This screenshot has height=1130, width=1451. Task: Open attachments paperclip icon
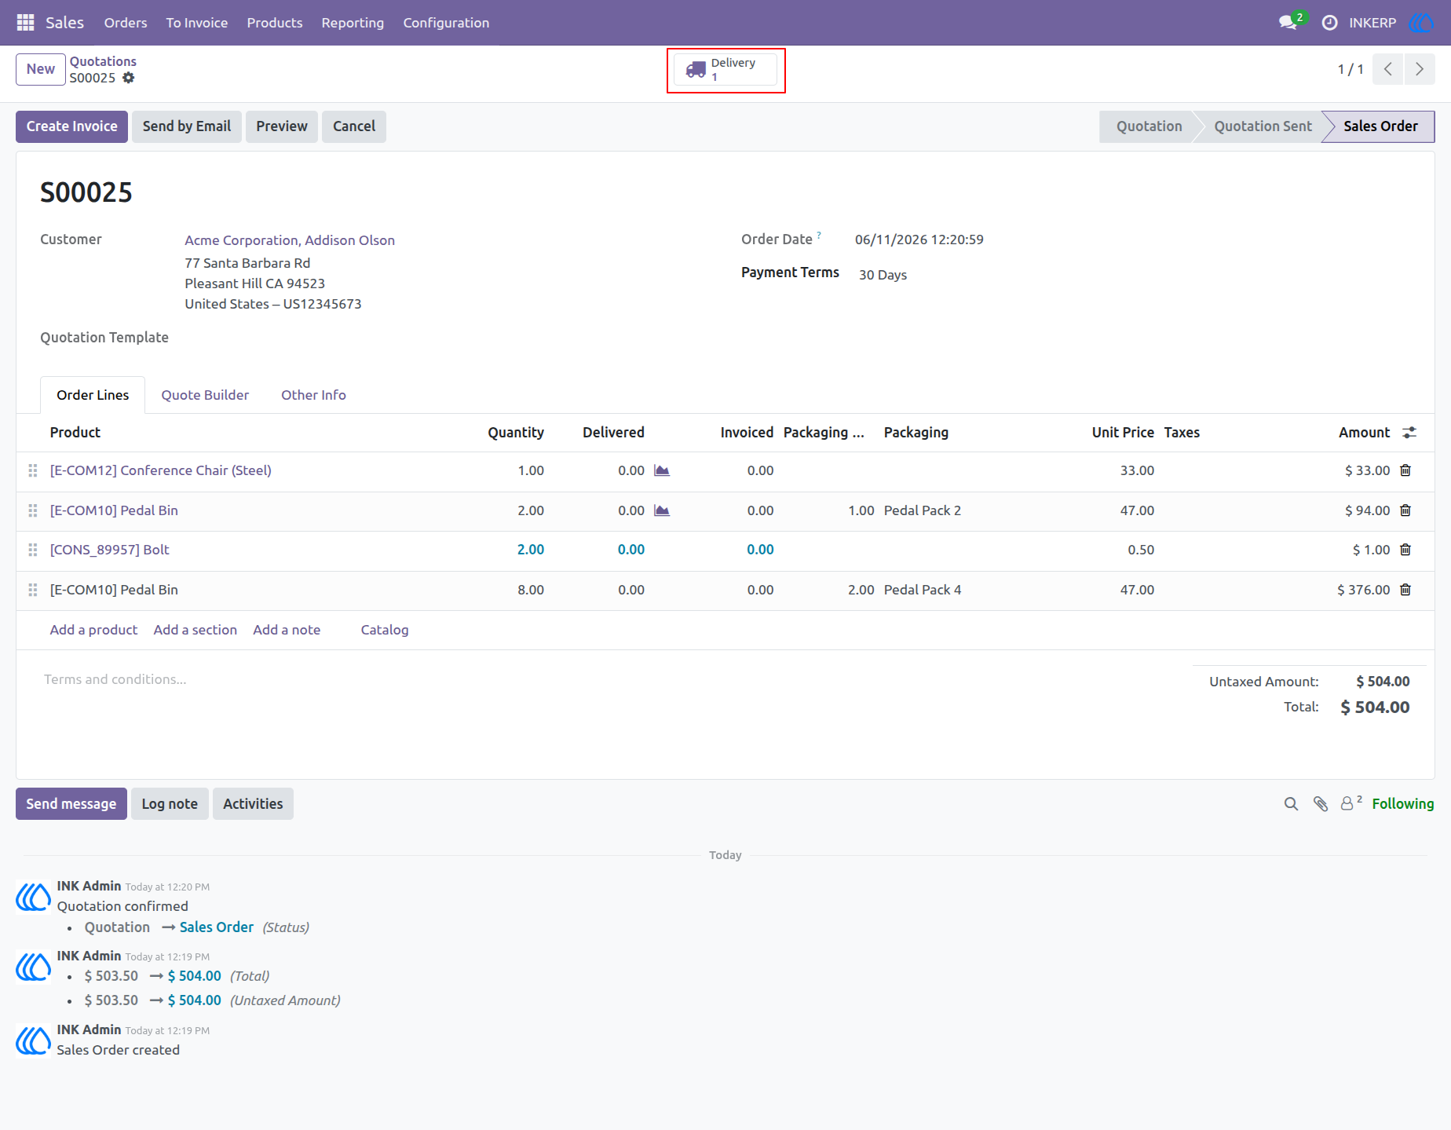[x=1321, y=804]
